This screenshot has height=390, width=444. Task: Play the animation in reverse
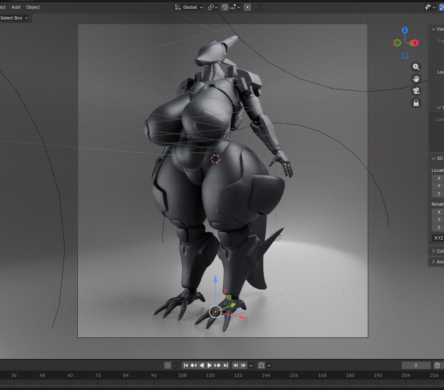click(x=202, y=365)
